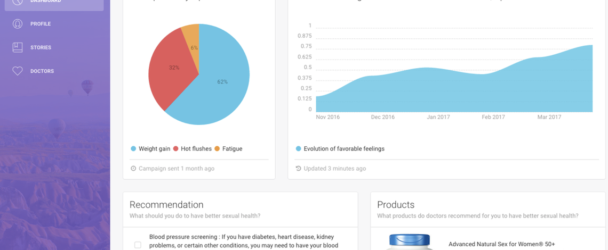Click the clock icon beside Campaign sent
Image resolution: width=608 pixels, height=250 pixels.
click(133, 169)
